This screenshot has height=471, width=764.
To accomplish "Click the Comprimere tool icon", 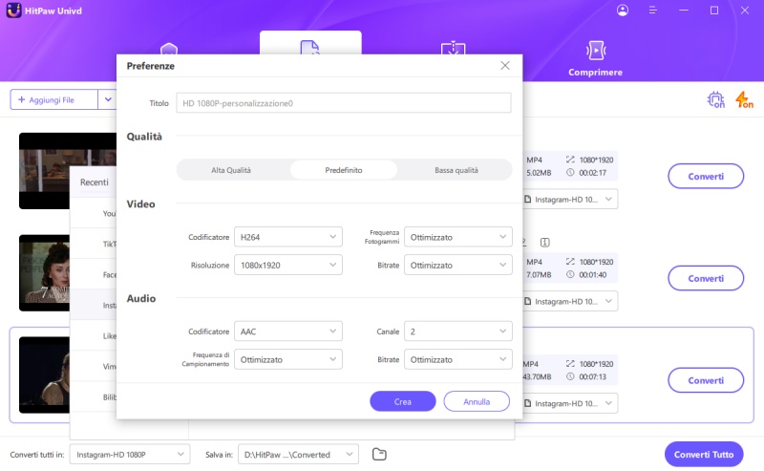I will 595,51.
